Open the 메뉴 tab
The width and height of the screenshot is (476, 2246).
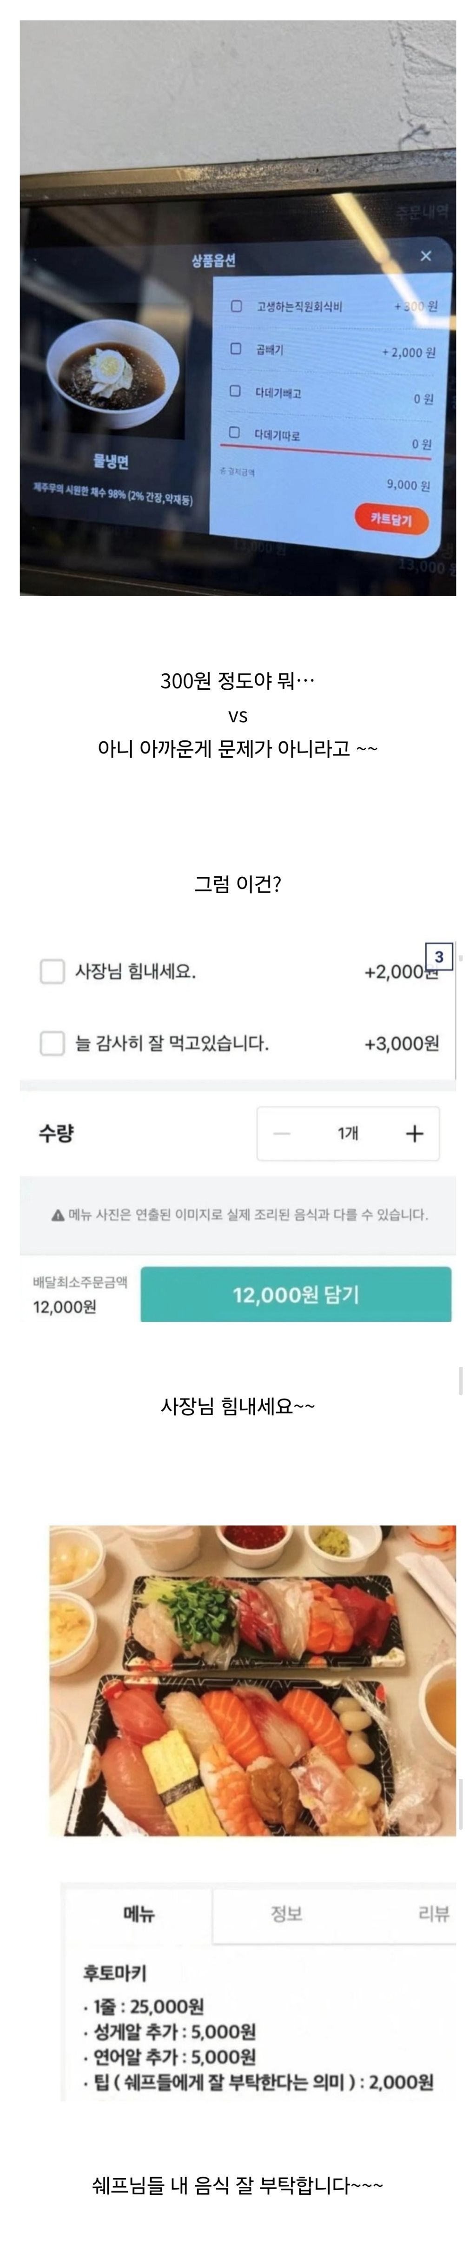coord(139,1915)
